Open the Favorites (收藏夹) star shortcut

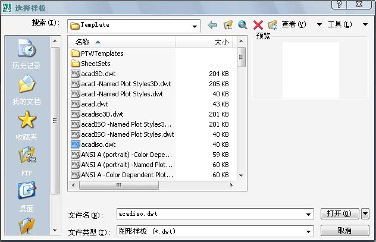click(x=27, y=126)
